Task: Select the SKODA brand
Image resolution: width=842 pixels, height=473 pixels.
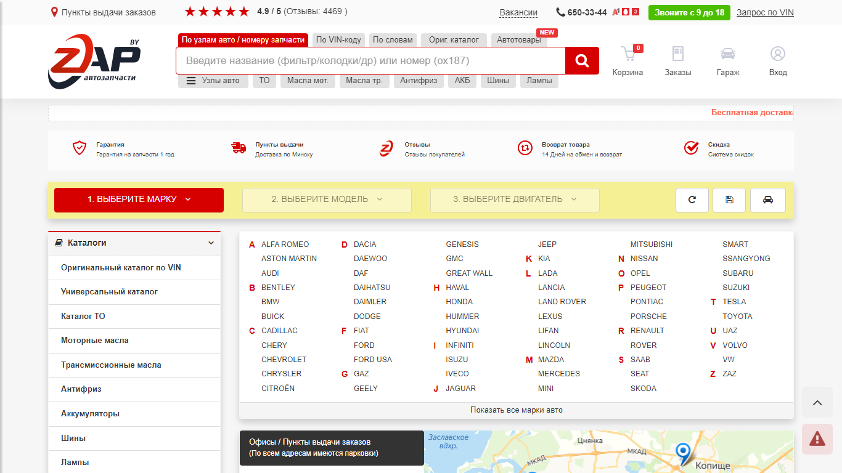Action: coord(644,389)
